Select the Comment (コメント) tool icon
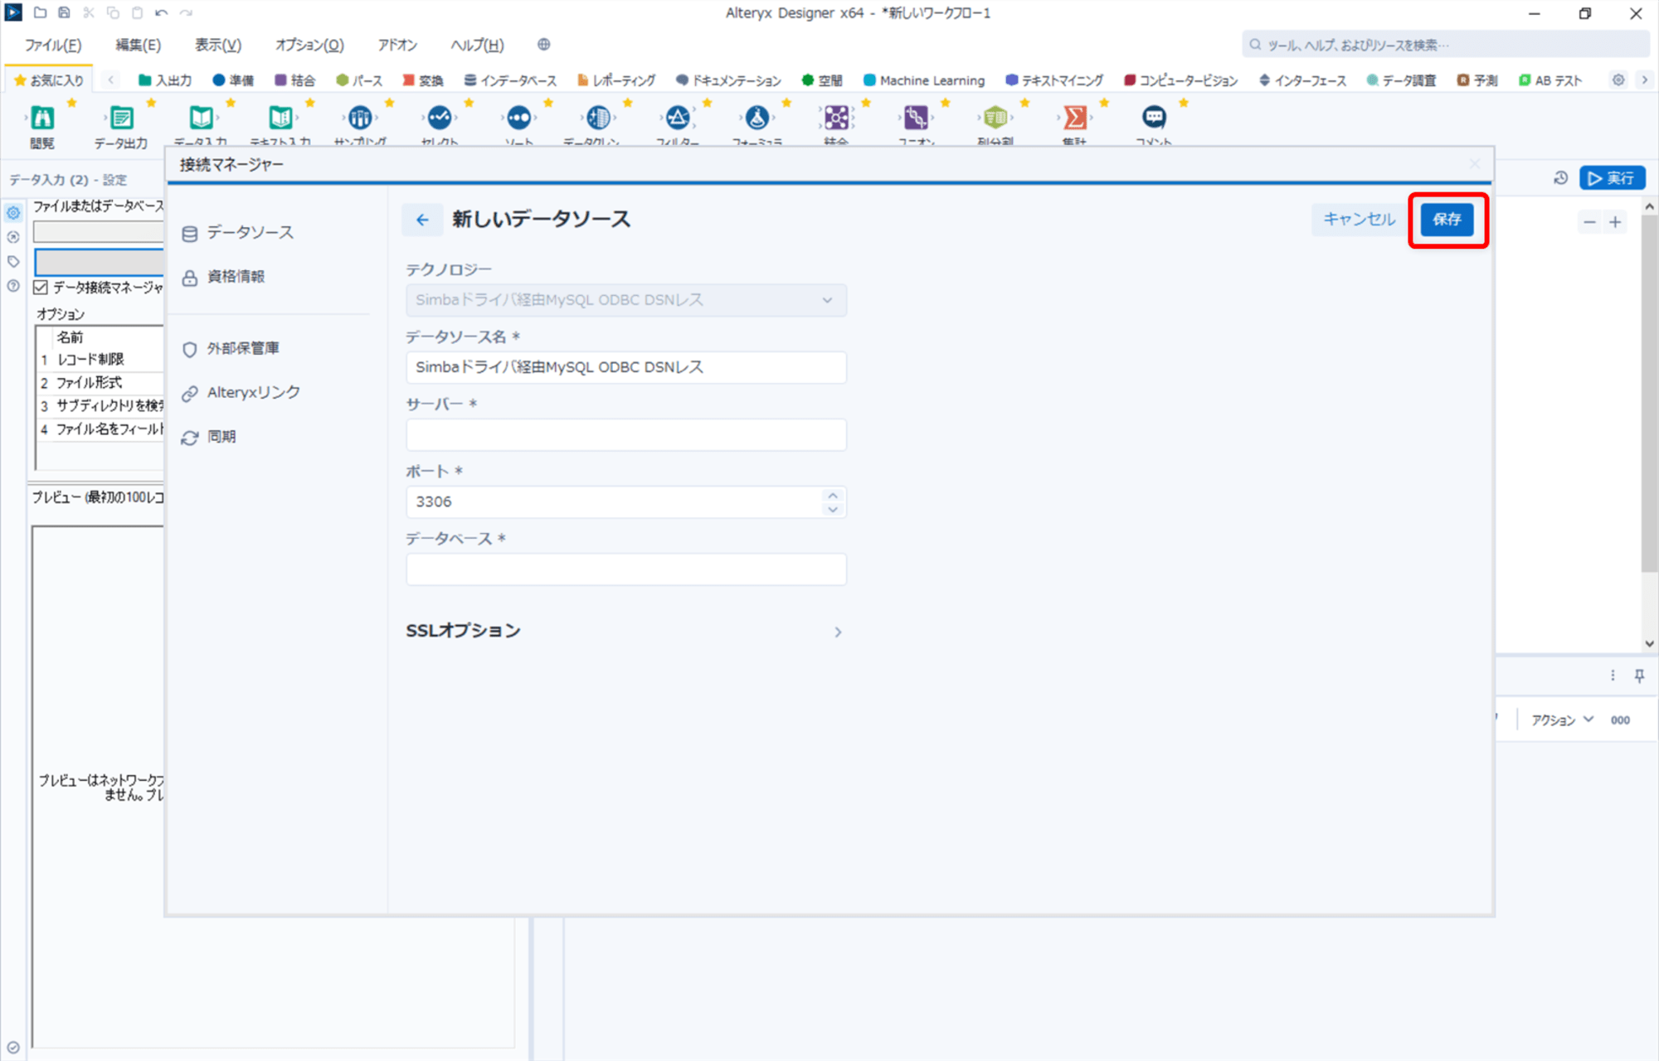The height and width of the screenshot is (1061, 1659). pos(1154,118)
